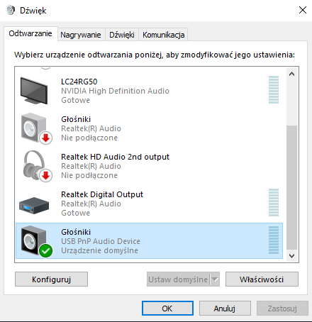Confirm with the OK button
The height and width of the screenshot is (322, 312).
[x=167, y=309]
